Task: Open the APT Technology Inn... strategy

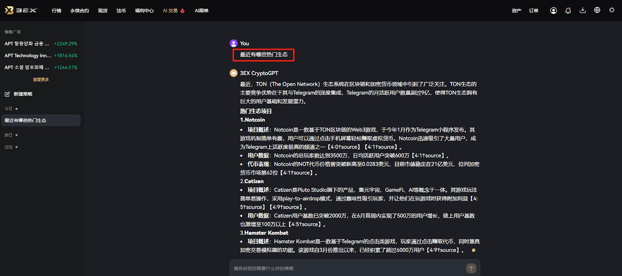Action: pos(41,56)
